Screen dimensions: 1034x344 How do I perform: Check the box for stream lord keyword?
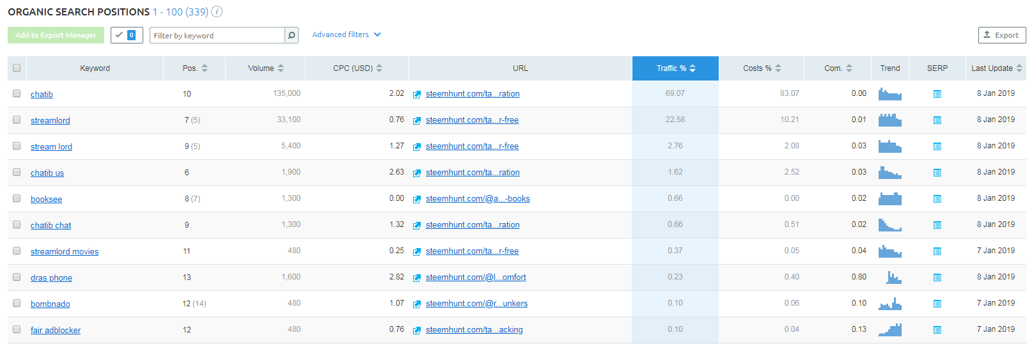pos(17,146)
